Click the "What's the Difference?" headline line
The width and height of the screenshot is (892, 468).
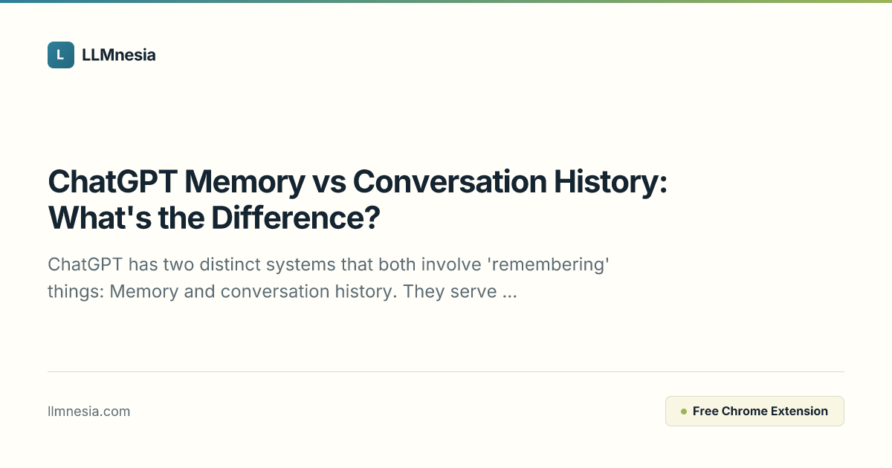(x=214, y=217)
